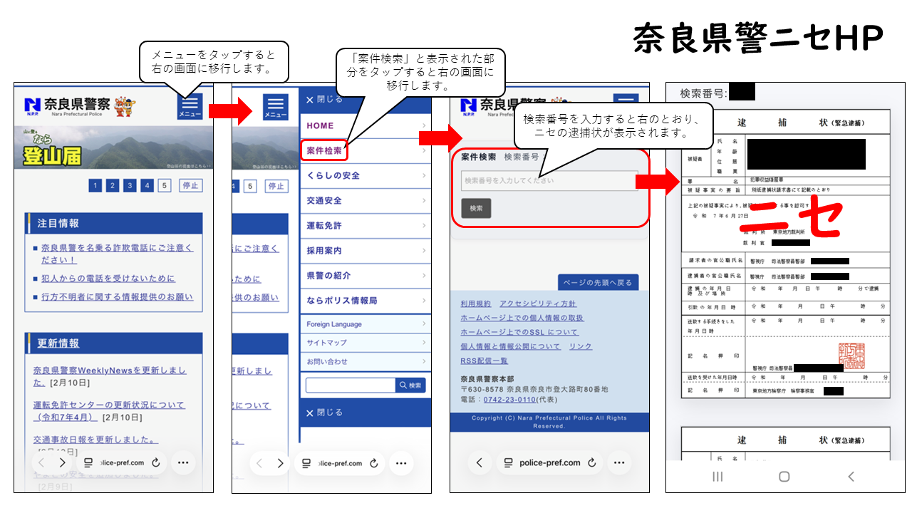Expand the 運転免許 menu chevron
Screen dimensions: 912x513
424,225
